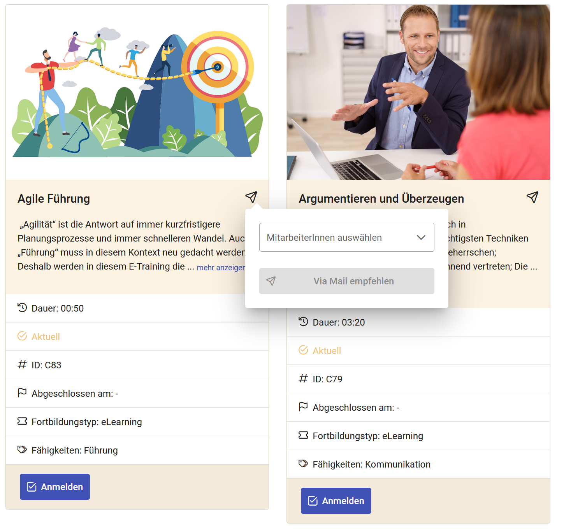
Task: Click the Aktuell checkmark icon on left card
Action: 22,336
